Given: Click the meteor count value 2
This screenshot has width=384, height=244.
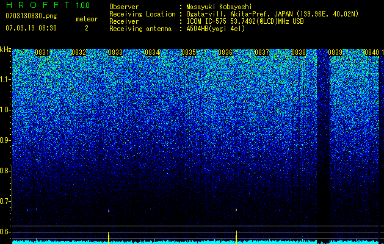Looking at the screenshot, I should click(87, 28).
